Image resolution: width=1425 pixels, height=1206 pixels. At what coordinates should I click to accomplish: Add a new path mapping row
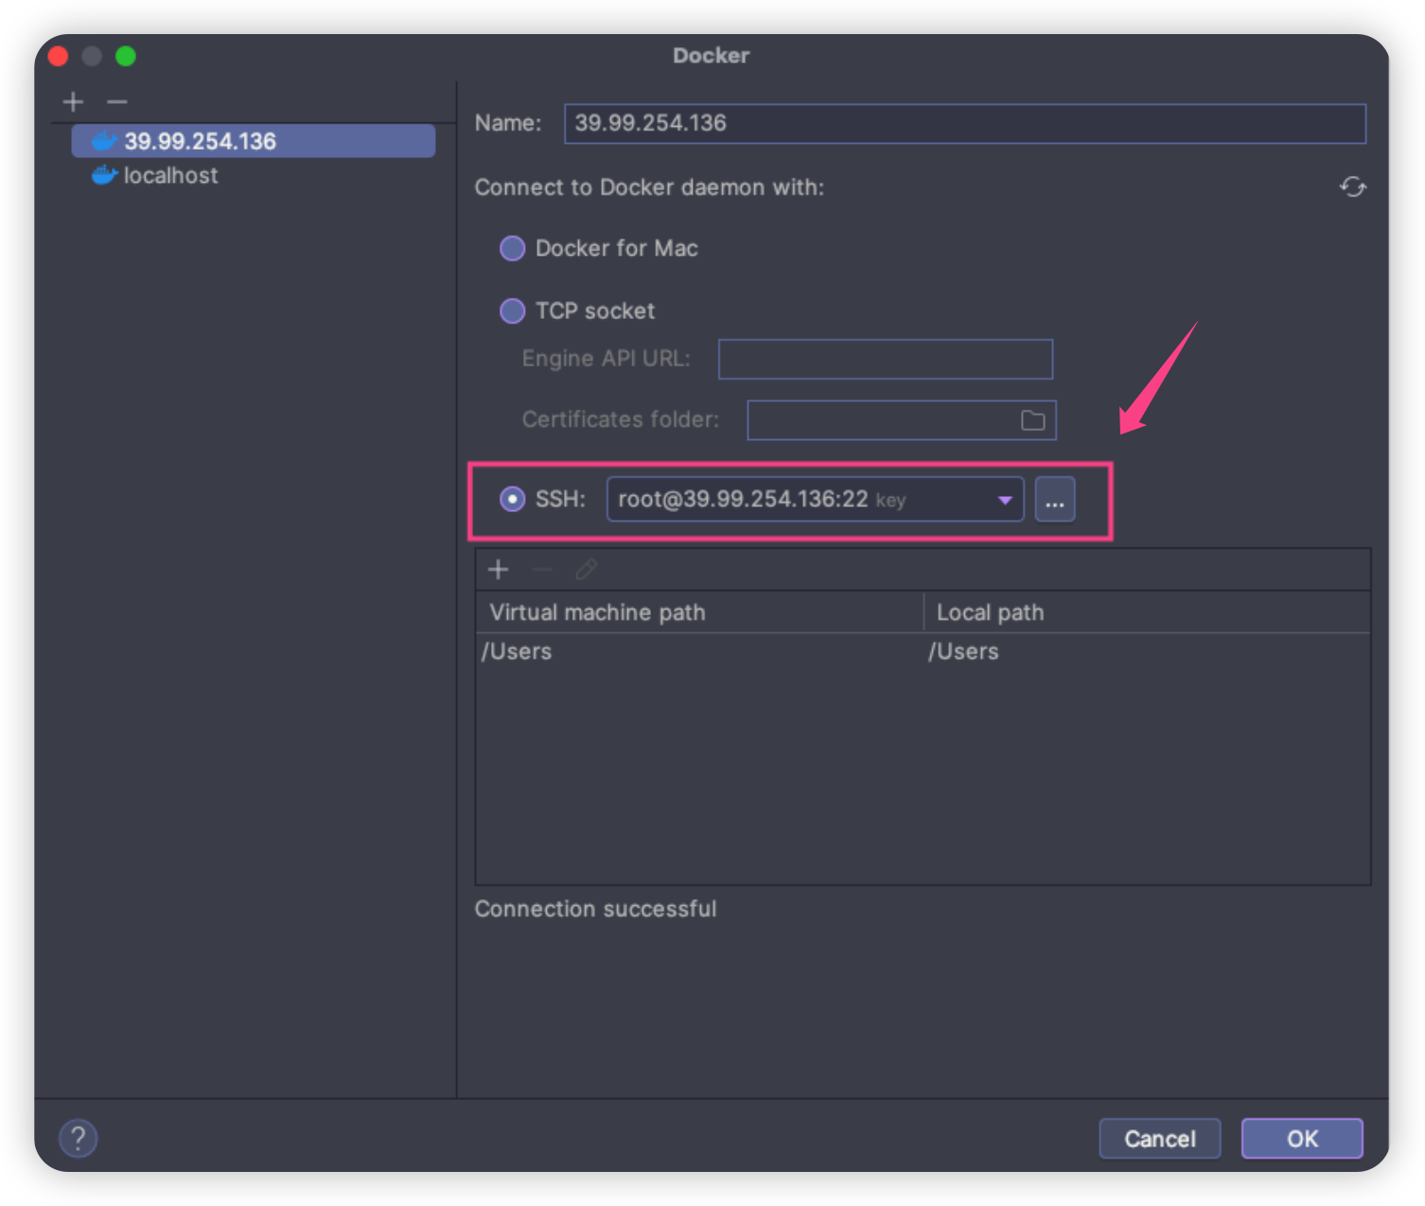(x=498, y=569)
